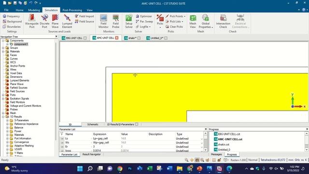Open the 1D Results\S-Parameters view tab
The height and width of the screenshot is (174, 309).
(x=120, y=124)
